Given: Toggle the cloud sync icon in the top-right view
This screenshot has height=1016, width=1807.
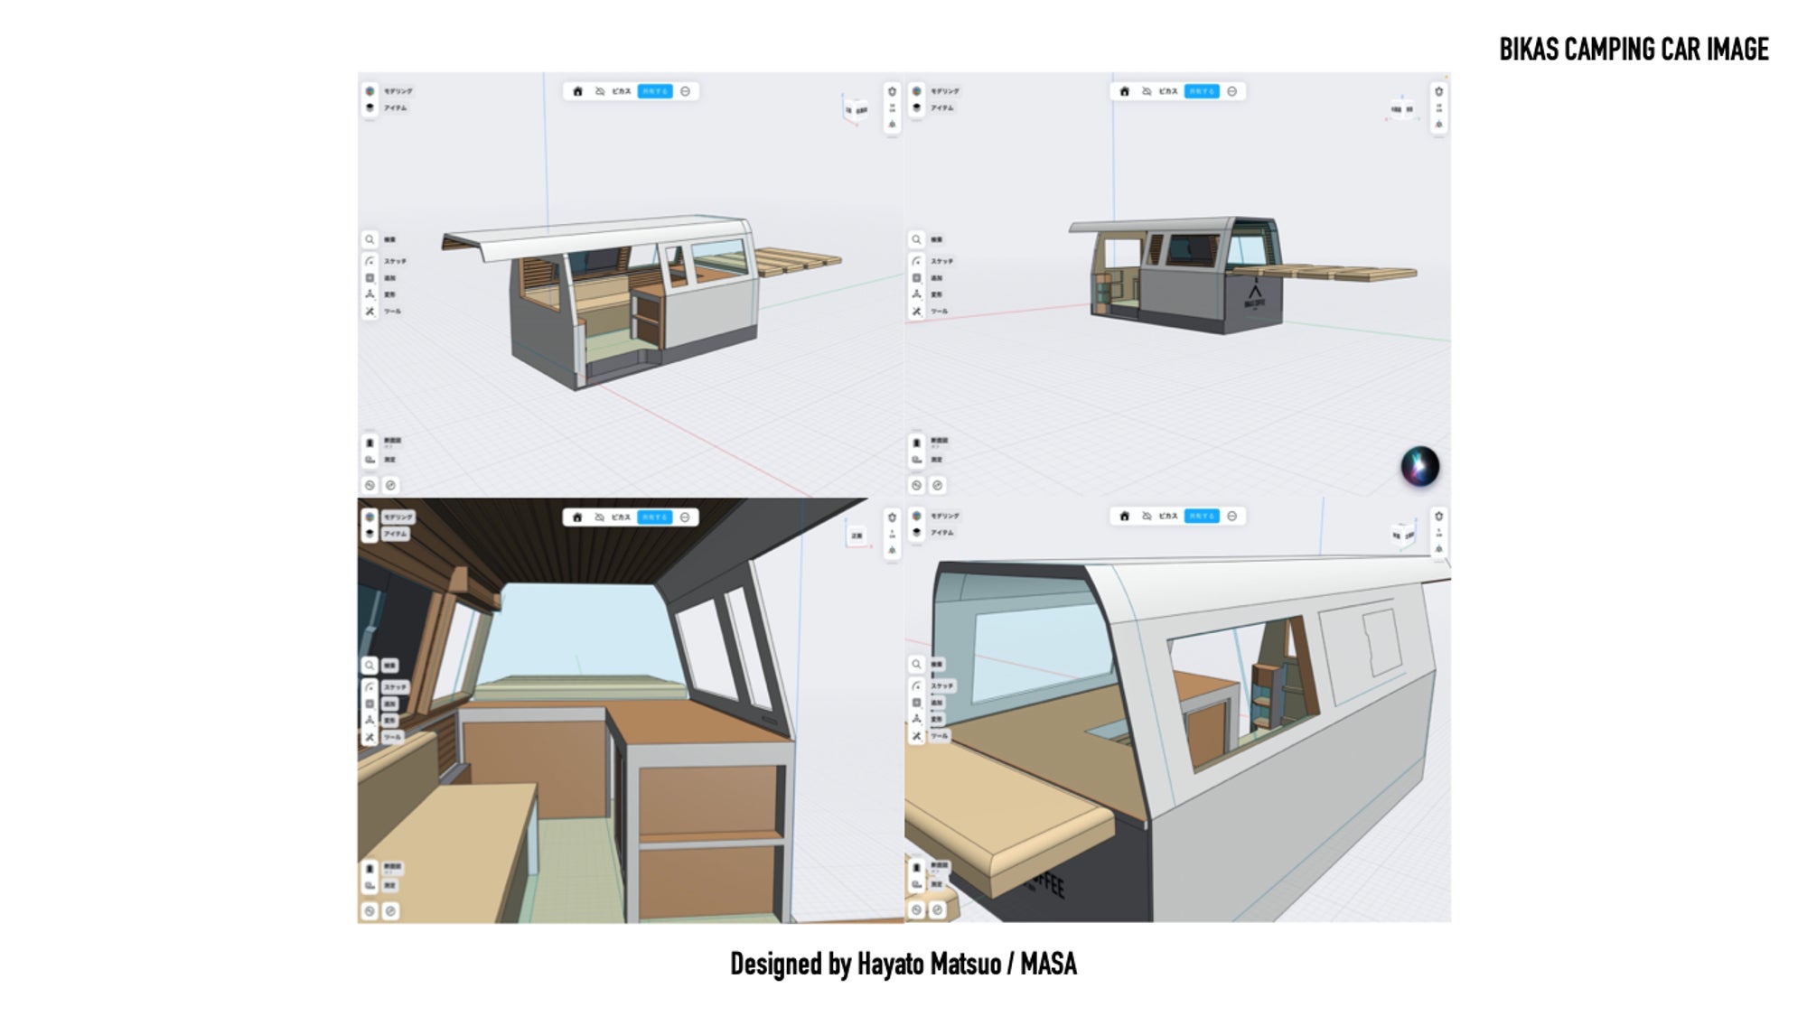Looking at the screenshot, I should 1147,91.
